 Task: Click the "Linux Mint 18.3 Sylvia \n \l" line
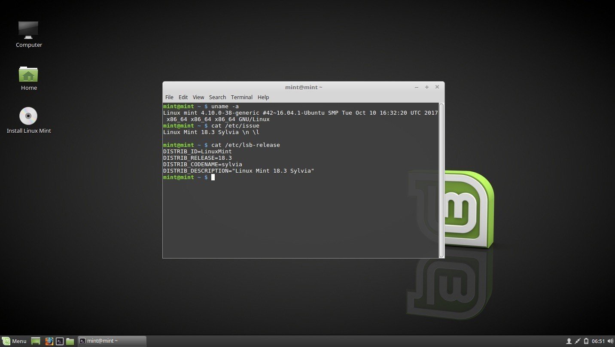point(211,132)
